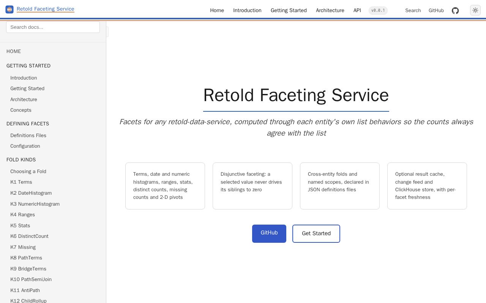Screen dimensions: 486x303
Task: Toggle the light/dark theme sun button
Action: pyautogui.click(x=475, y=10)
